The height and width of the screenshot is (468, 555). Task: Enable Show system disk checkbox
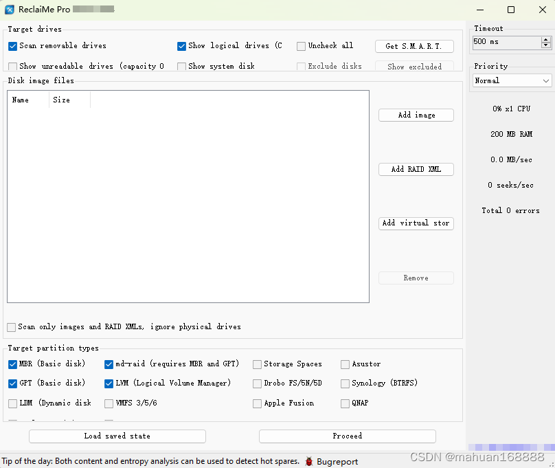[x=181, y=67]
